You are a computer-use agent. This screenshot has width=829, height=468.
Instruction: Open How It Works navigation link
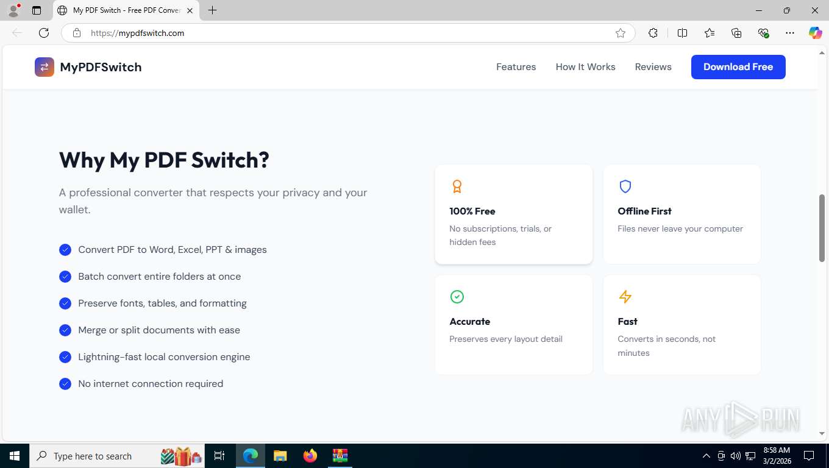[x=586, y=67]
